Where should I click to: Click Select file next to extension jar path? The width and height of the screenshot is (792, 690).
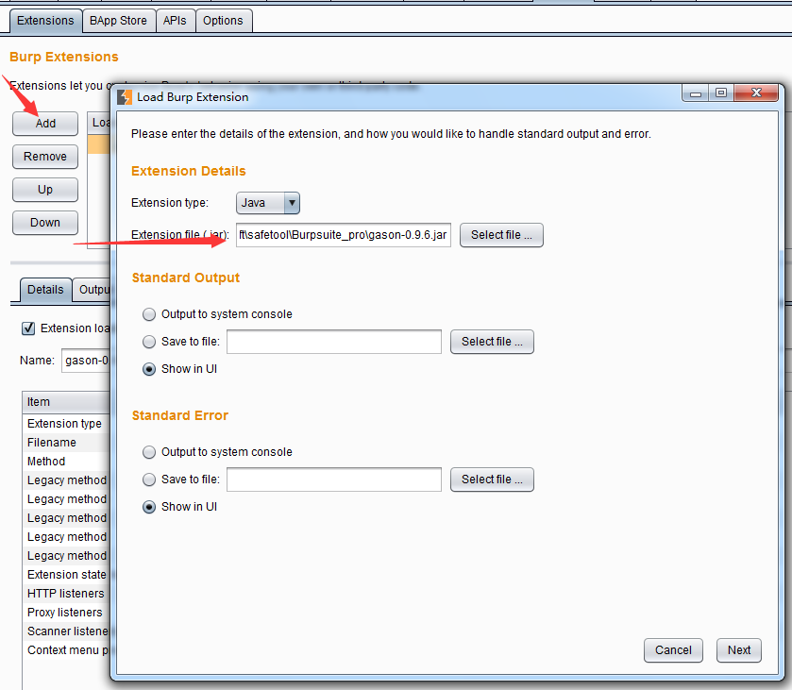point(501,235)
